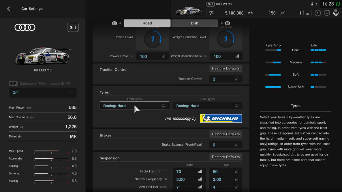Open the Traction Control value selector
Screen dimensions: 342x192
point(226,79)
